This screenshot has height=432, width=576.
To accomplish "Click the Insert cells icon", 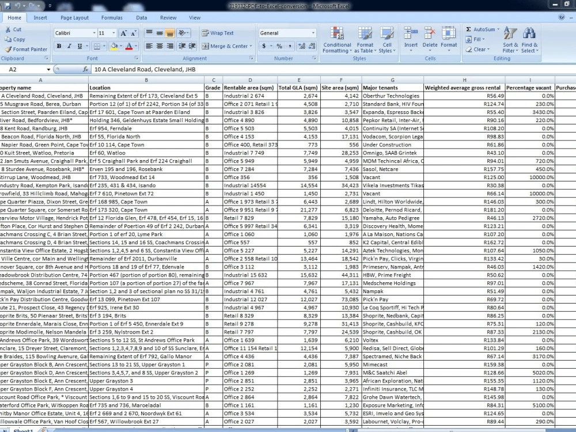I will point(411,33).
